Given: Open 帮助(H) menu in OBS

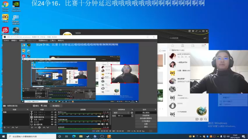Looking at the screenshot, I should [x=61, y=40].
